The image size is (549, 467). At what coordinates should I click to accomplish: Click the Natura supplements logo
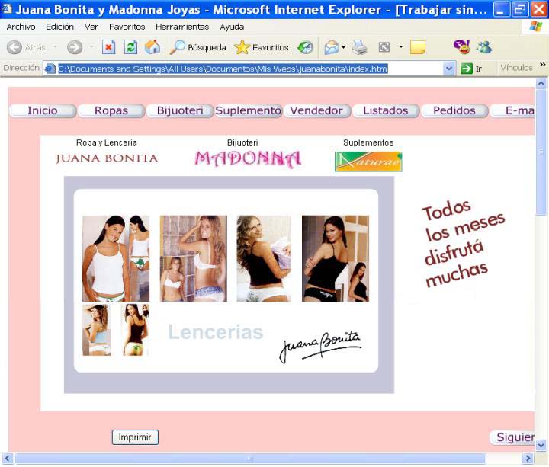[368, 162]
